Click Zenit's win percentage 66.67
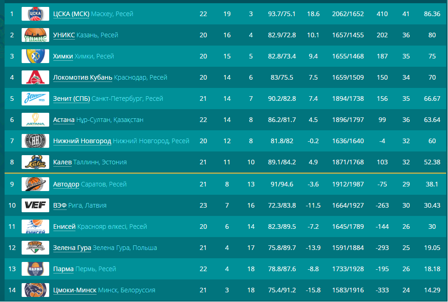 pyautogui.click(x=432, y=99)
